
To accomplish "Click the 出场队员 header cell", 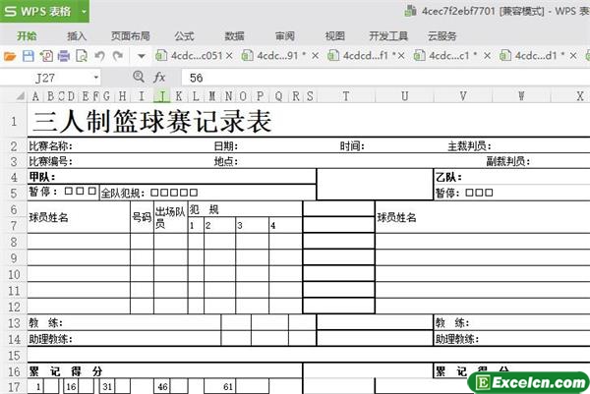I will coord(170,217).
